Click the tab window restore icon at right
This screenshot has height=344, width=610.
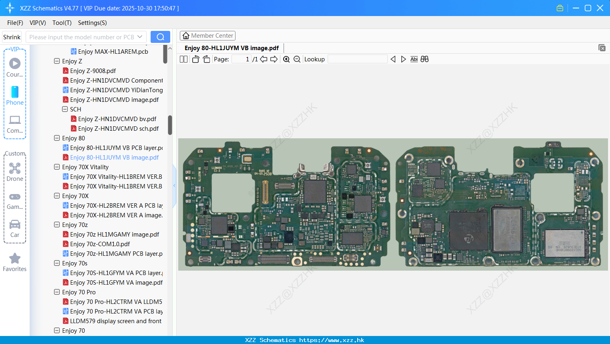[x=602, y=48]
